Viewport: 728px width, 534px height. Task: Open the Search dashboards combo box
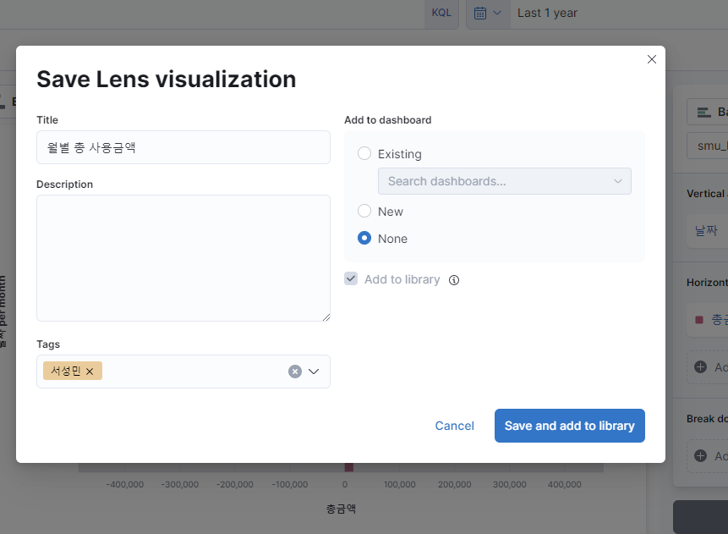pos(504,181)
